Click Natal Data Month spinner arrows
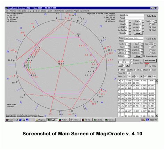This screenshot has width=165, height=150. click(130, 21)
